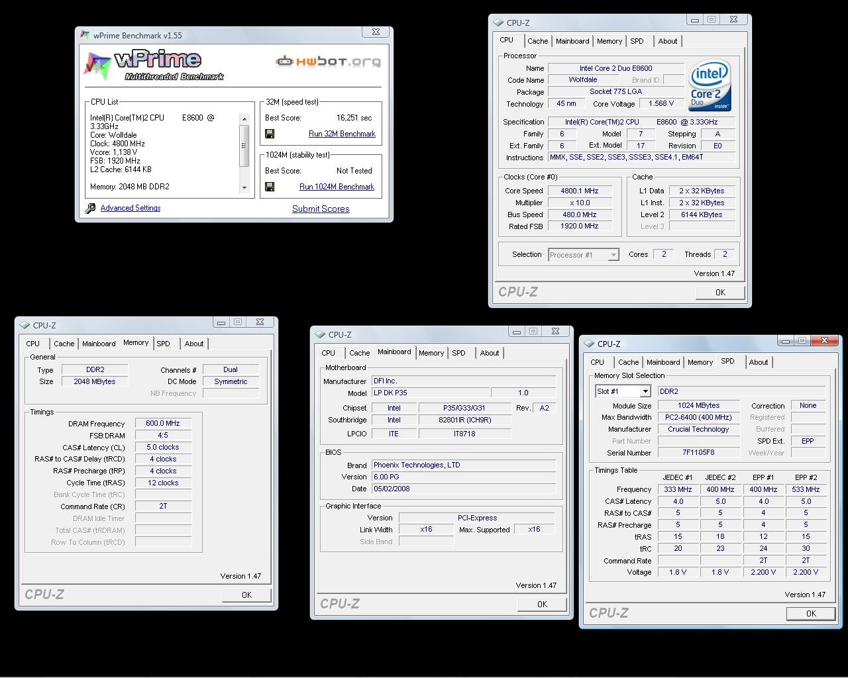Click OK in the CPU-Z Mainboard window
The image size is (848, 678).
click(542, 604)
